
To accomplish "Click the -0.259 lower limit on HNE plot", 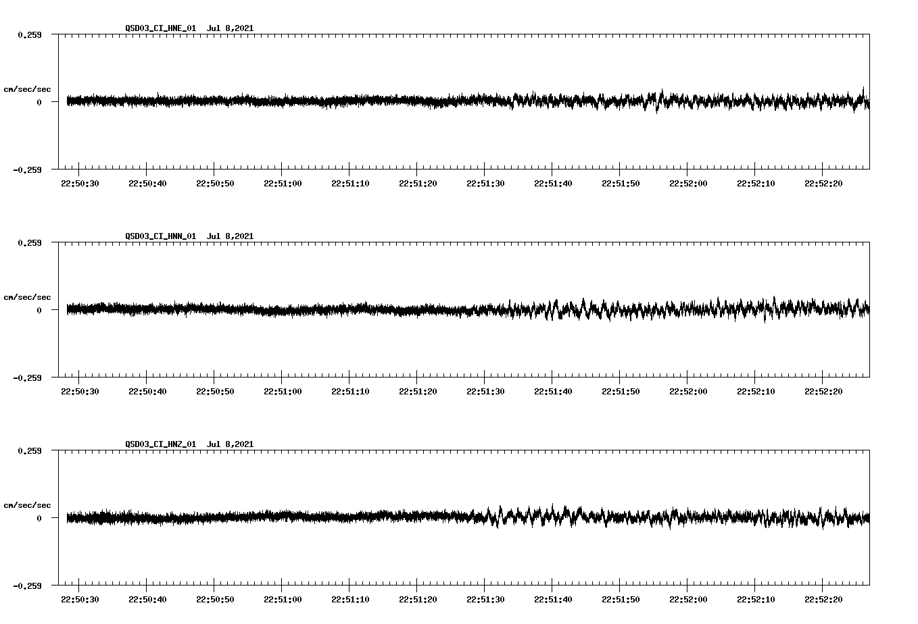I will 27,170.
